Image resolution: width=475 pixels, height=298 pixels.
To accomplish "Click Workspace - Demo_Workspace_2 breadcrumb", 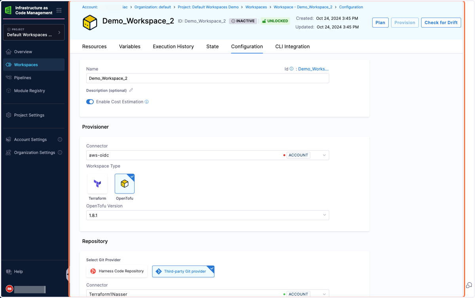I will point(303,7).
